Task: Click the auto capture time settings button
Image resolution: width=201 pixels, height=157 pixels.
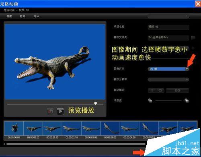Action: coord(178,91)
